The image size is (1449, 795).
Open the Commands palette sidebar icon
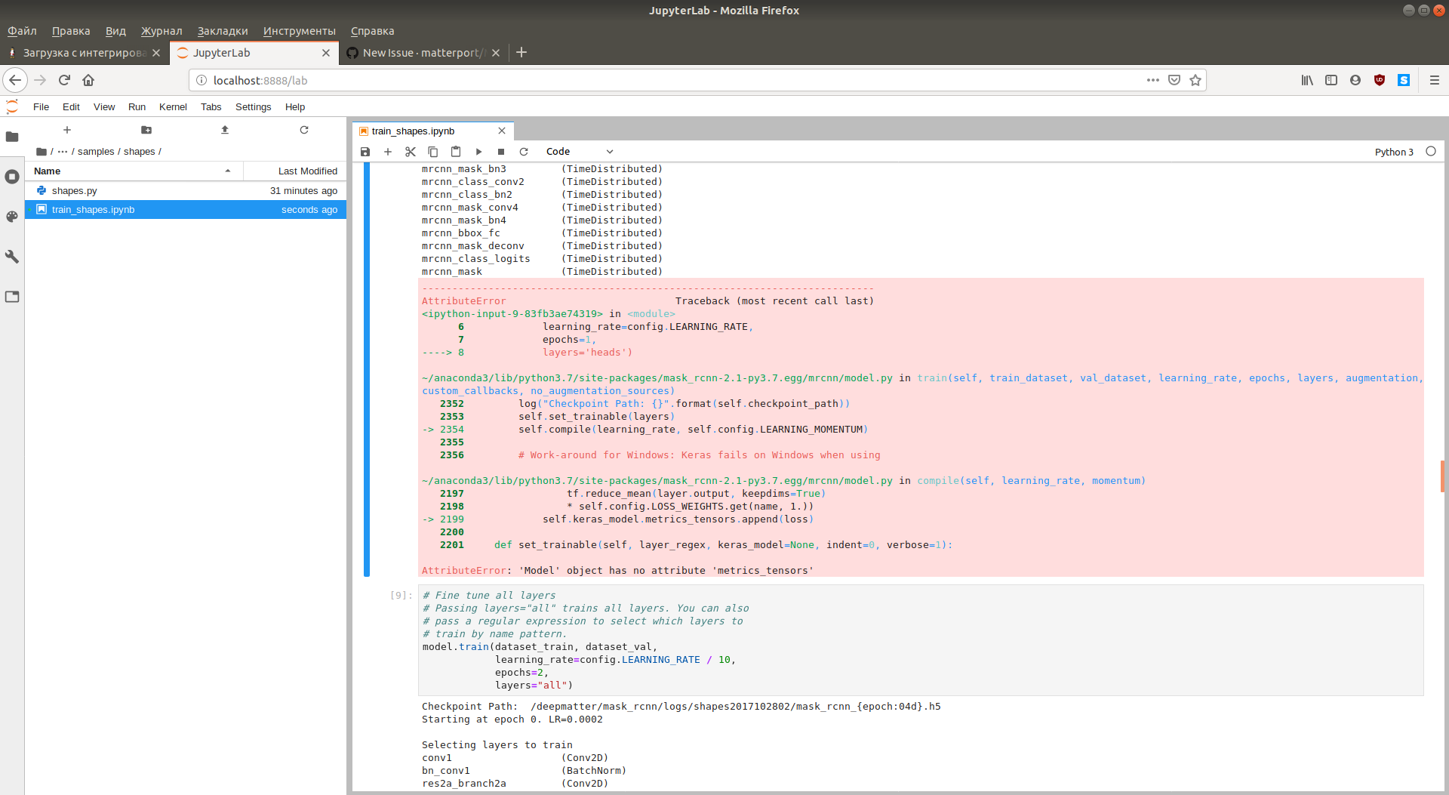(x=12, y=217)
